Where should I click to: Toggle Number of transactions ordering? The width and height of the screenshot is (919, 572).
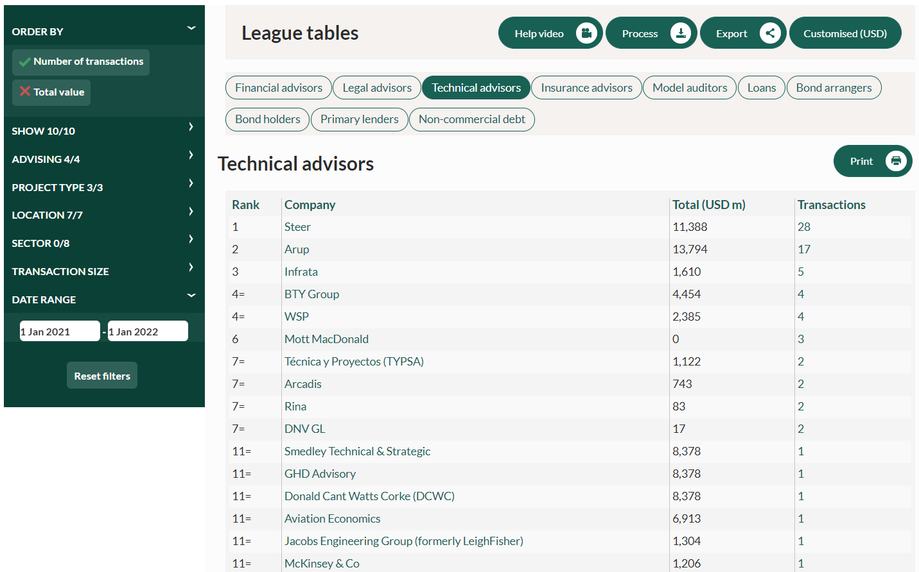click(81, 62)
